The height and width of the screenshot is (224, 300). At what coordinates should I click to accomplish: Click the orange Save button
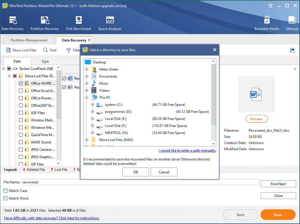278,215
